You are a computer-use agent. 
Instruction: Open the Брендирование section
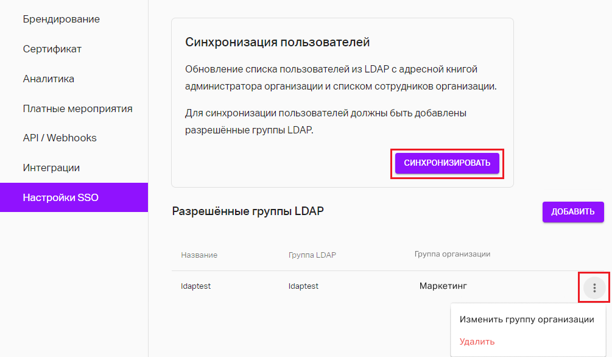(62, 19)
